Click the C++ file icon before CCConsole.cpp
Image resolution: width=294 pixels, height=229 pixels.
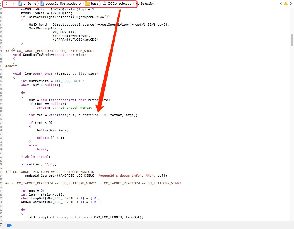coord(104,3)
